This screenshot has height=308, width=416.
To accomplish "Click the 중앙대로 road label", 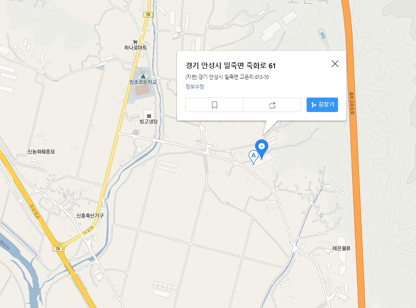I will pos(35,211).
